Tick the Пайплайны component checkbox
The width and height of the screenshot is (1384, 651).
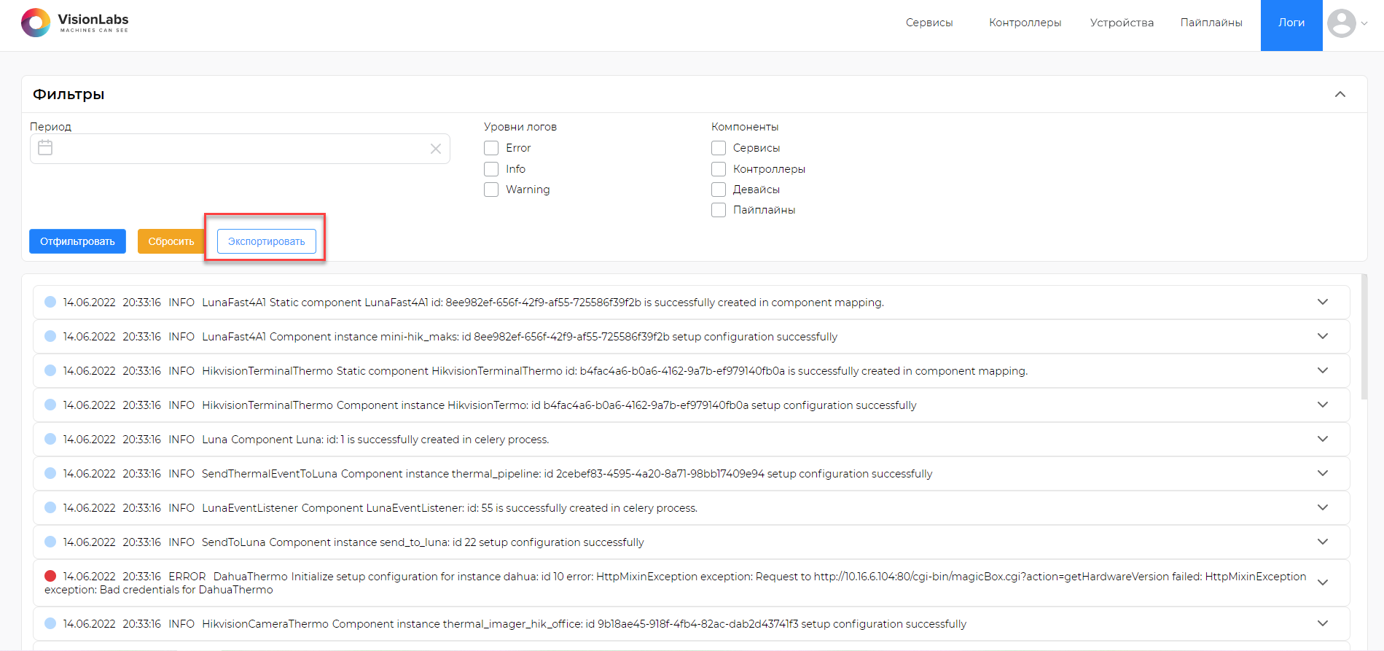pyautogui.click(x=719, y=210)
